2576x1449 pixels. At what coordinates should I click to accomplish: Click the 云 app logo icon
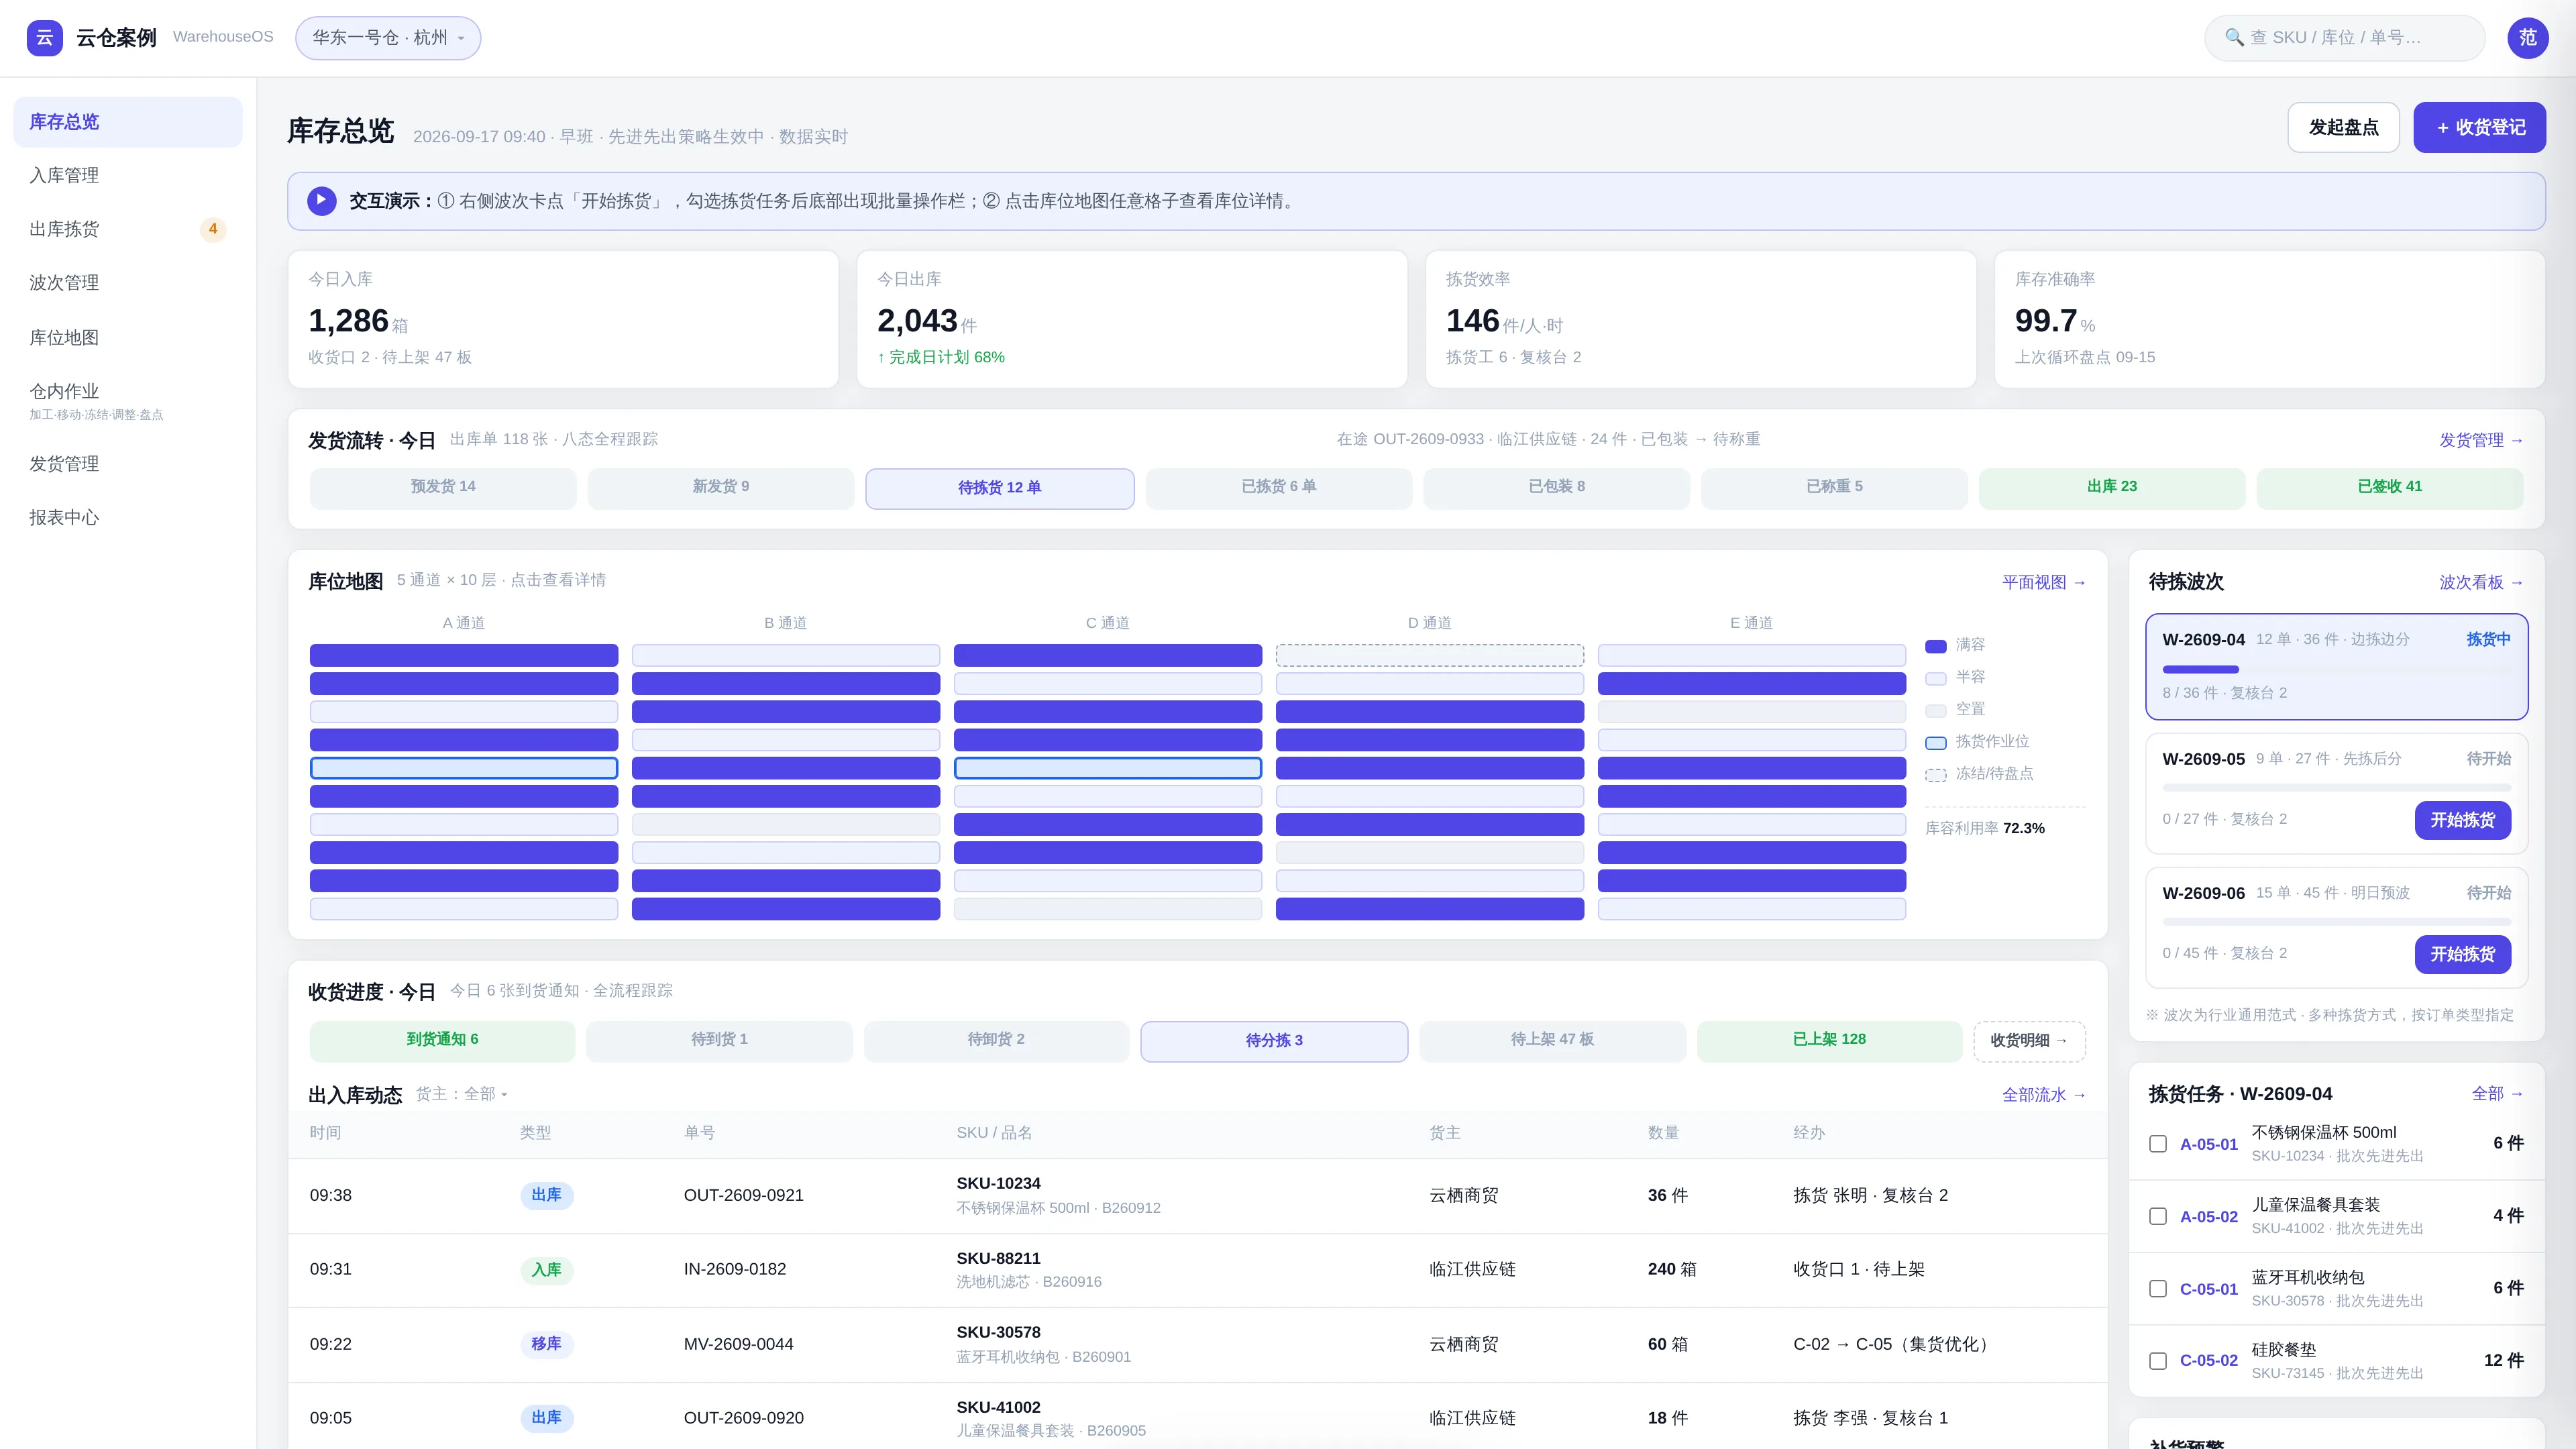(x=44, y=38)
